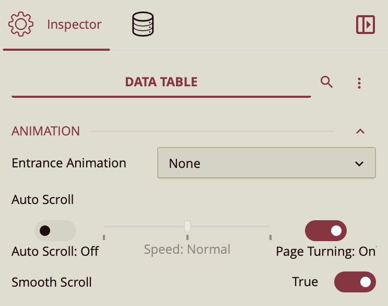
Task: Turn off the Page Turning toggle
Action: (326, 230)
